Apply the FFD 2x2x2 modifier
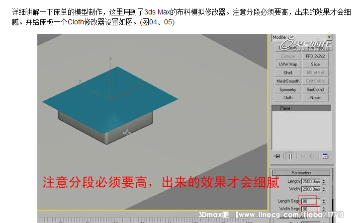The image size is (358, 223). coord(315,56)
